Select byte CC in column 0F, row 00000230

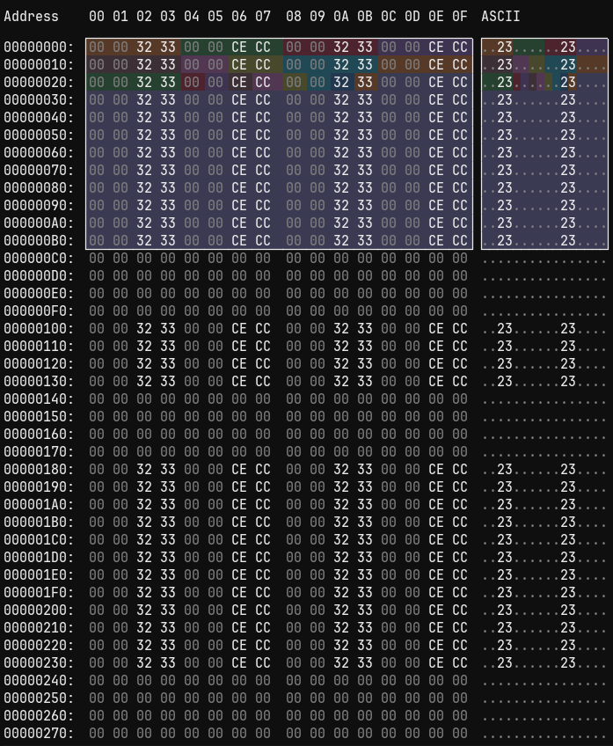[x=460, y=663]
